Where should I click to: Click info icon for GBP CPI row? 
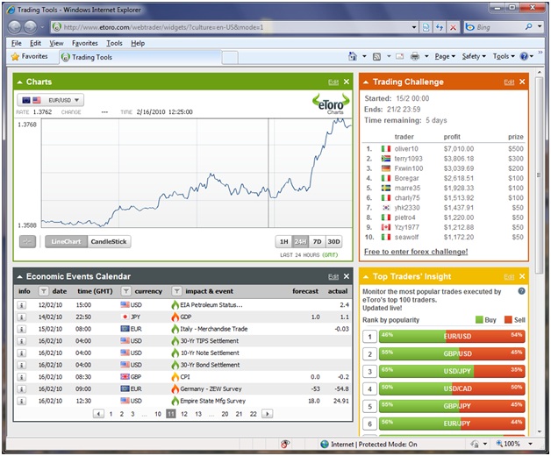tap(21, 377)
